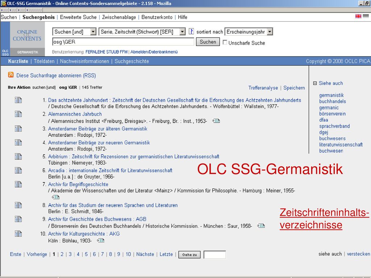The image size is (371, 278).
Task: Click the literaturwissenschaft related term
Action: coord(341,144)
